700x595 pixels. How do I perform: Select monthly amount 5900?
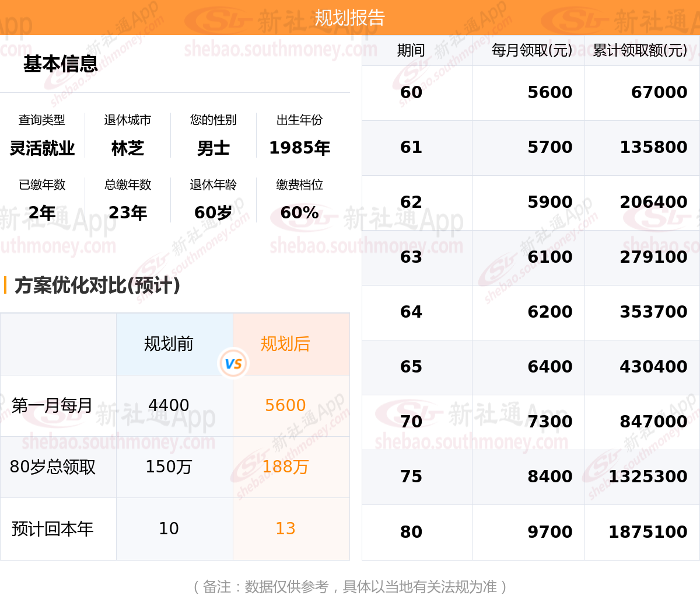(x=550, y=202)
